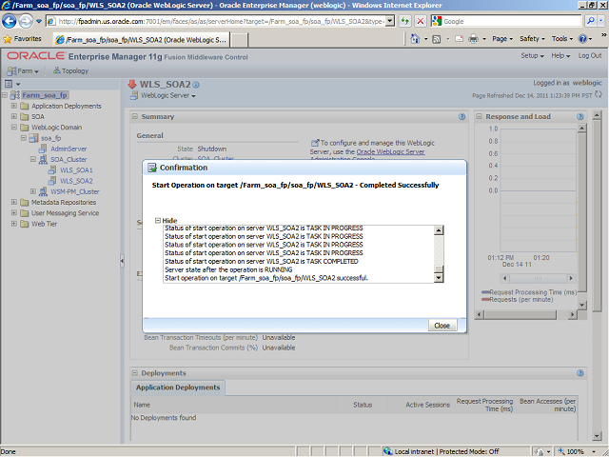609x457 pixels.
Task: Click the Log Out link
Action: click(x=590, y=56)
